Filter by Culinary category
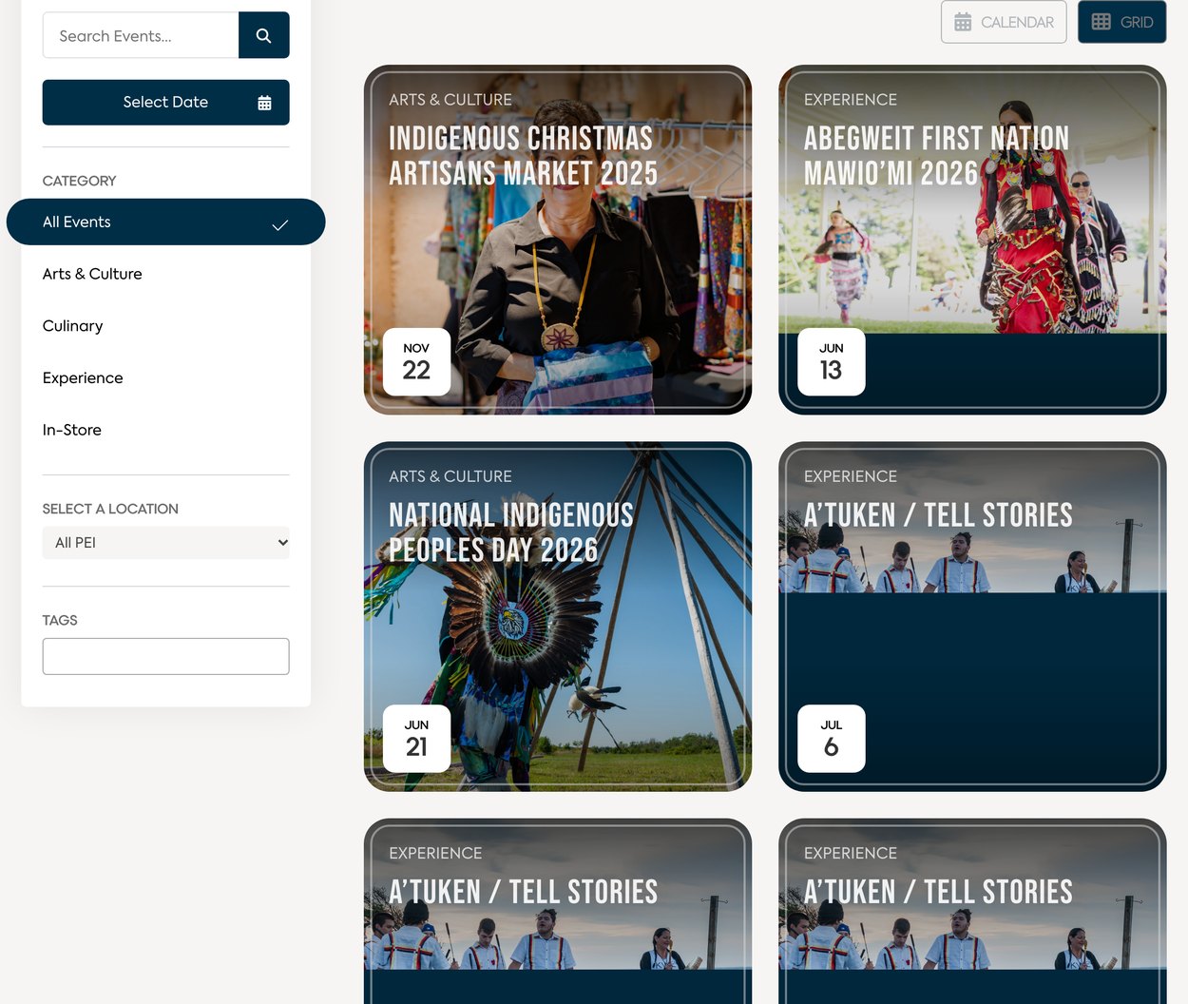 (x=72, y=326)
